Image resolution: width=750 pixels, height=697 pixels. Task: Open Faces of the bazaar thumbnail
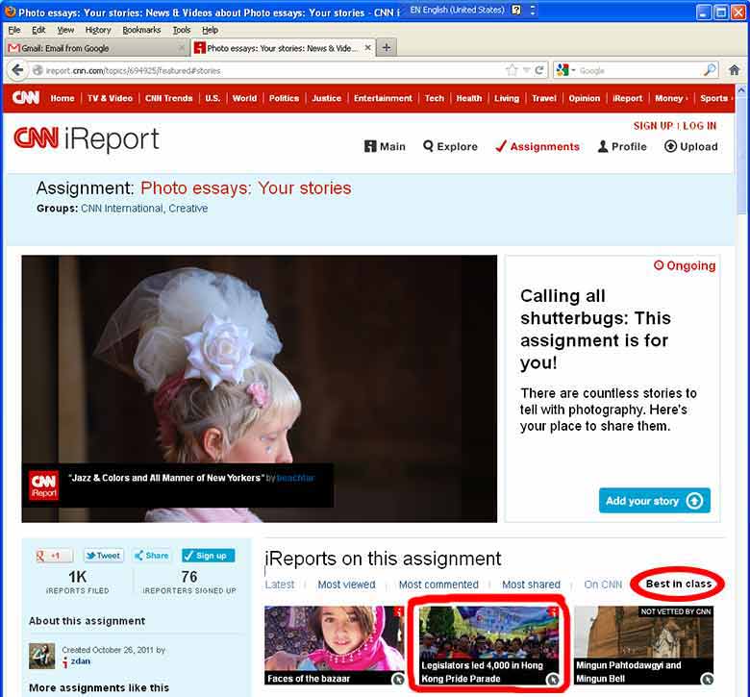[335, 645]
